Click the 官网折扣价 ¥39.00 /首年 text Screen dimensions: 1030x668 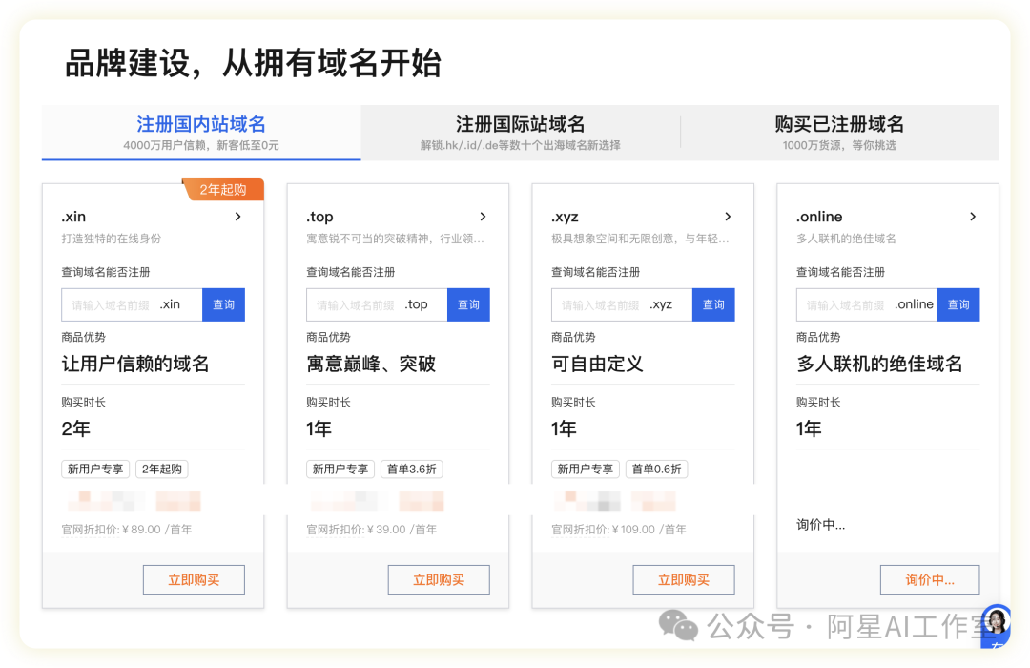click(372, 530)
